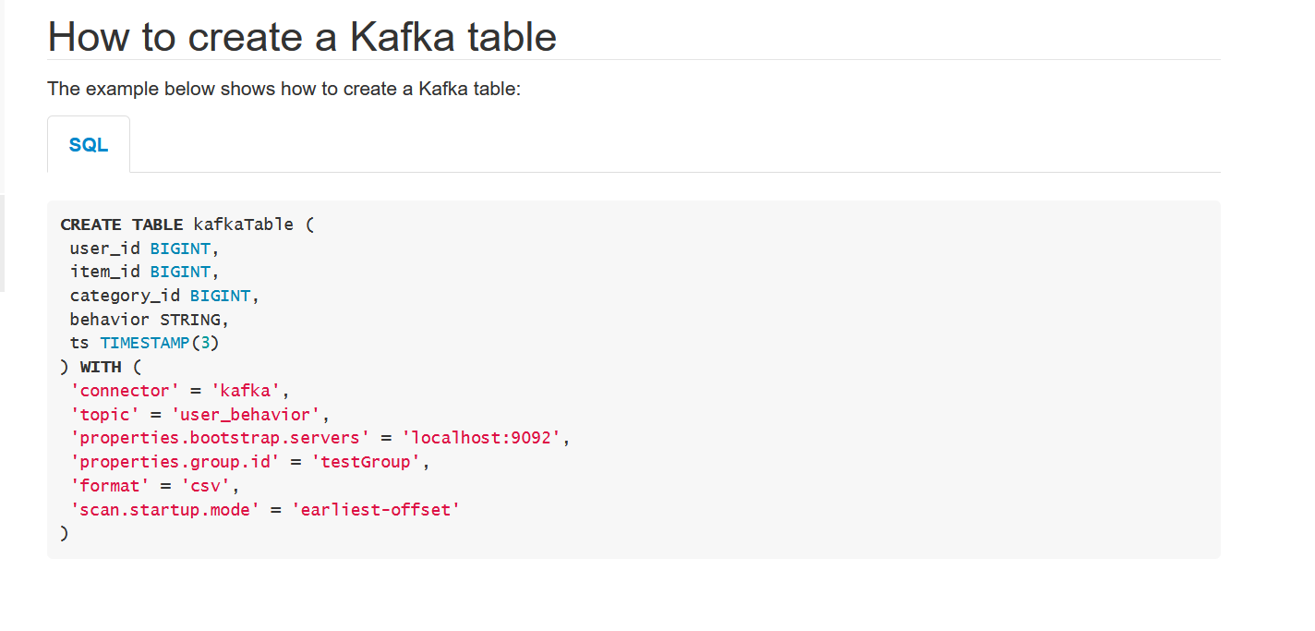Click the category_id column name
This screenshot has height=631, width=1315.
point(125,296)
